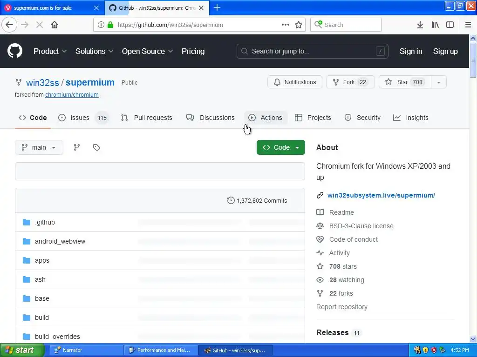
Task: Toggle the sidebar view icon
Action: [450, 25]
